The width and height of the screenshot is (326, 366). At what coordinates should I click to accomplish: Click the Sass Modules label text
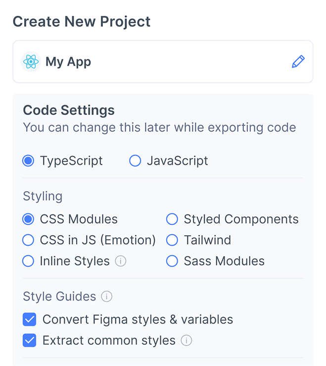click(x=224, y=261)
